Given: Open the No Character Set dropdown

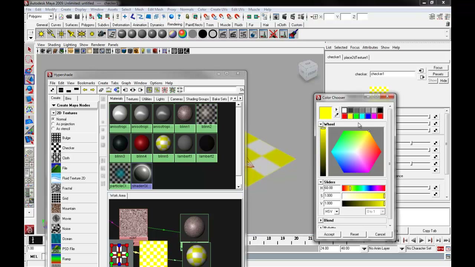Looking at the screenshot, I should (x=402, y=248).
